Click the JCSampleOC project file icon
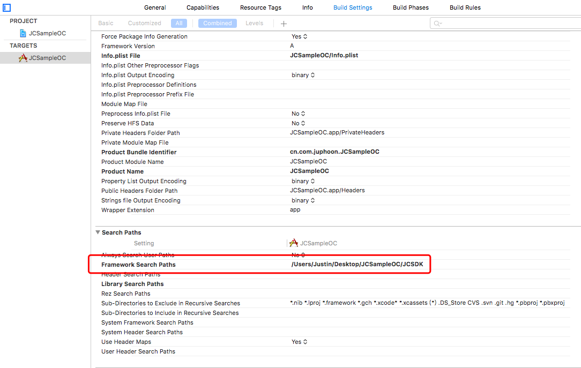This screenshot has width=581, height=368. click(23, 33)
